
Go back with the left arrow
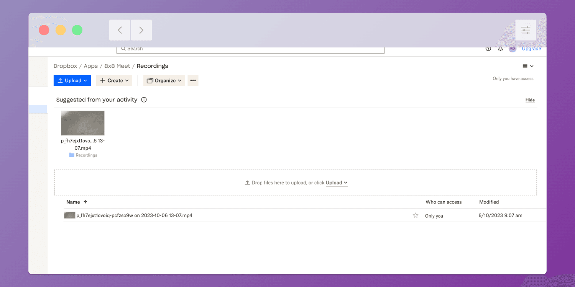click(x=120, y=30)
